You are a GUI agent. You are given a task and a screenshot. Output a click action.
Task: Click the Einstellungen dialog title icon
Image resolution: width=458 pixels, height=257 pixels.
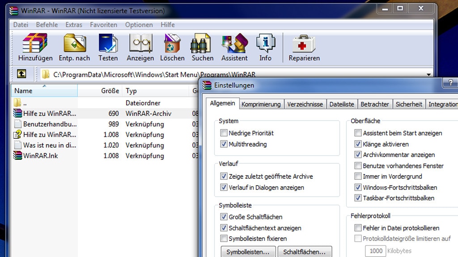(207, 85)
